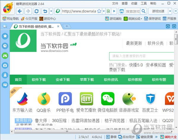Click the site search input field

142,56
